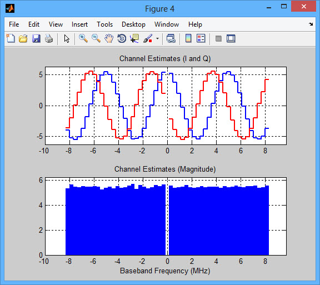Insert a legend from the toolbar

201,38
